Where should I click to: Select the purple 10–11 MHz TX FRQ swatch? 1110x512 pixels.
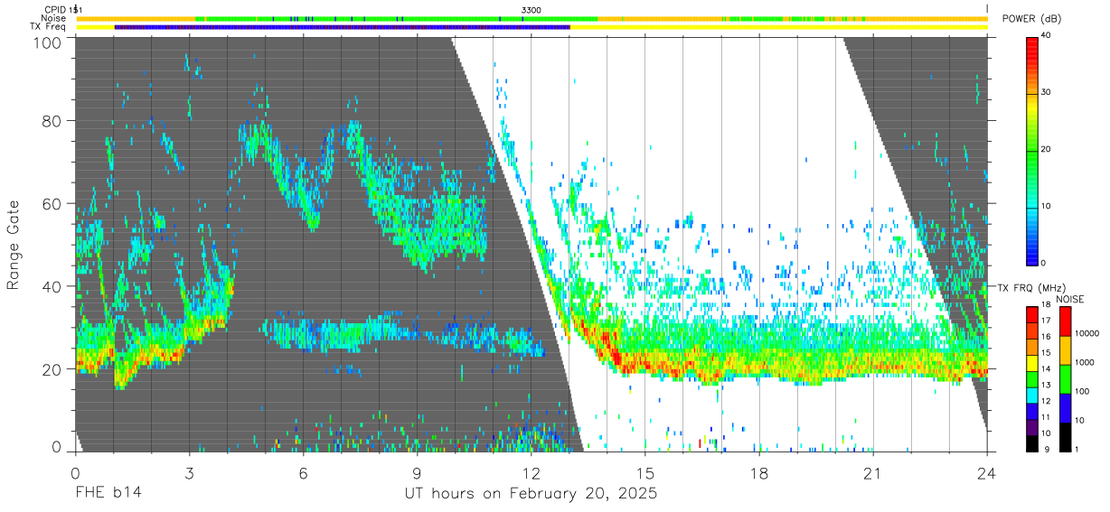click(1031, 427)
